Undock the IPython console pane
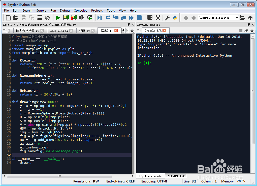This screenshot has width=257, height=186. 249,25
